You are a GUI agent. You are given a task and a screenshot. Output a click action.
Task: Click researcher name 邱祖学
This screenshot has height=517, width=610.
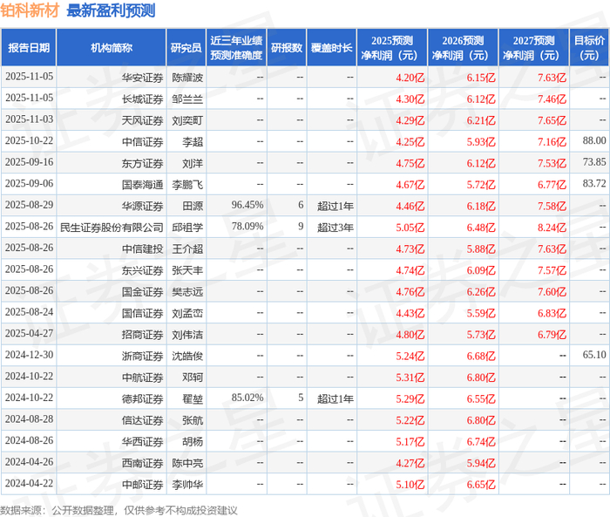pyautogui.click(x=187, y=228)
